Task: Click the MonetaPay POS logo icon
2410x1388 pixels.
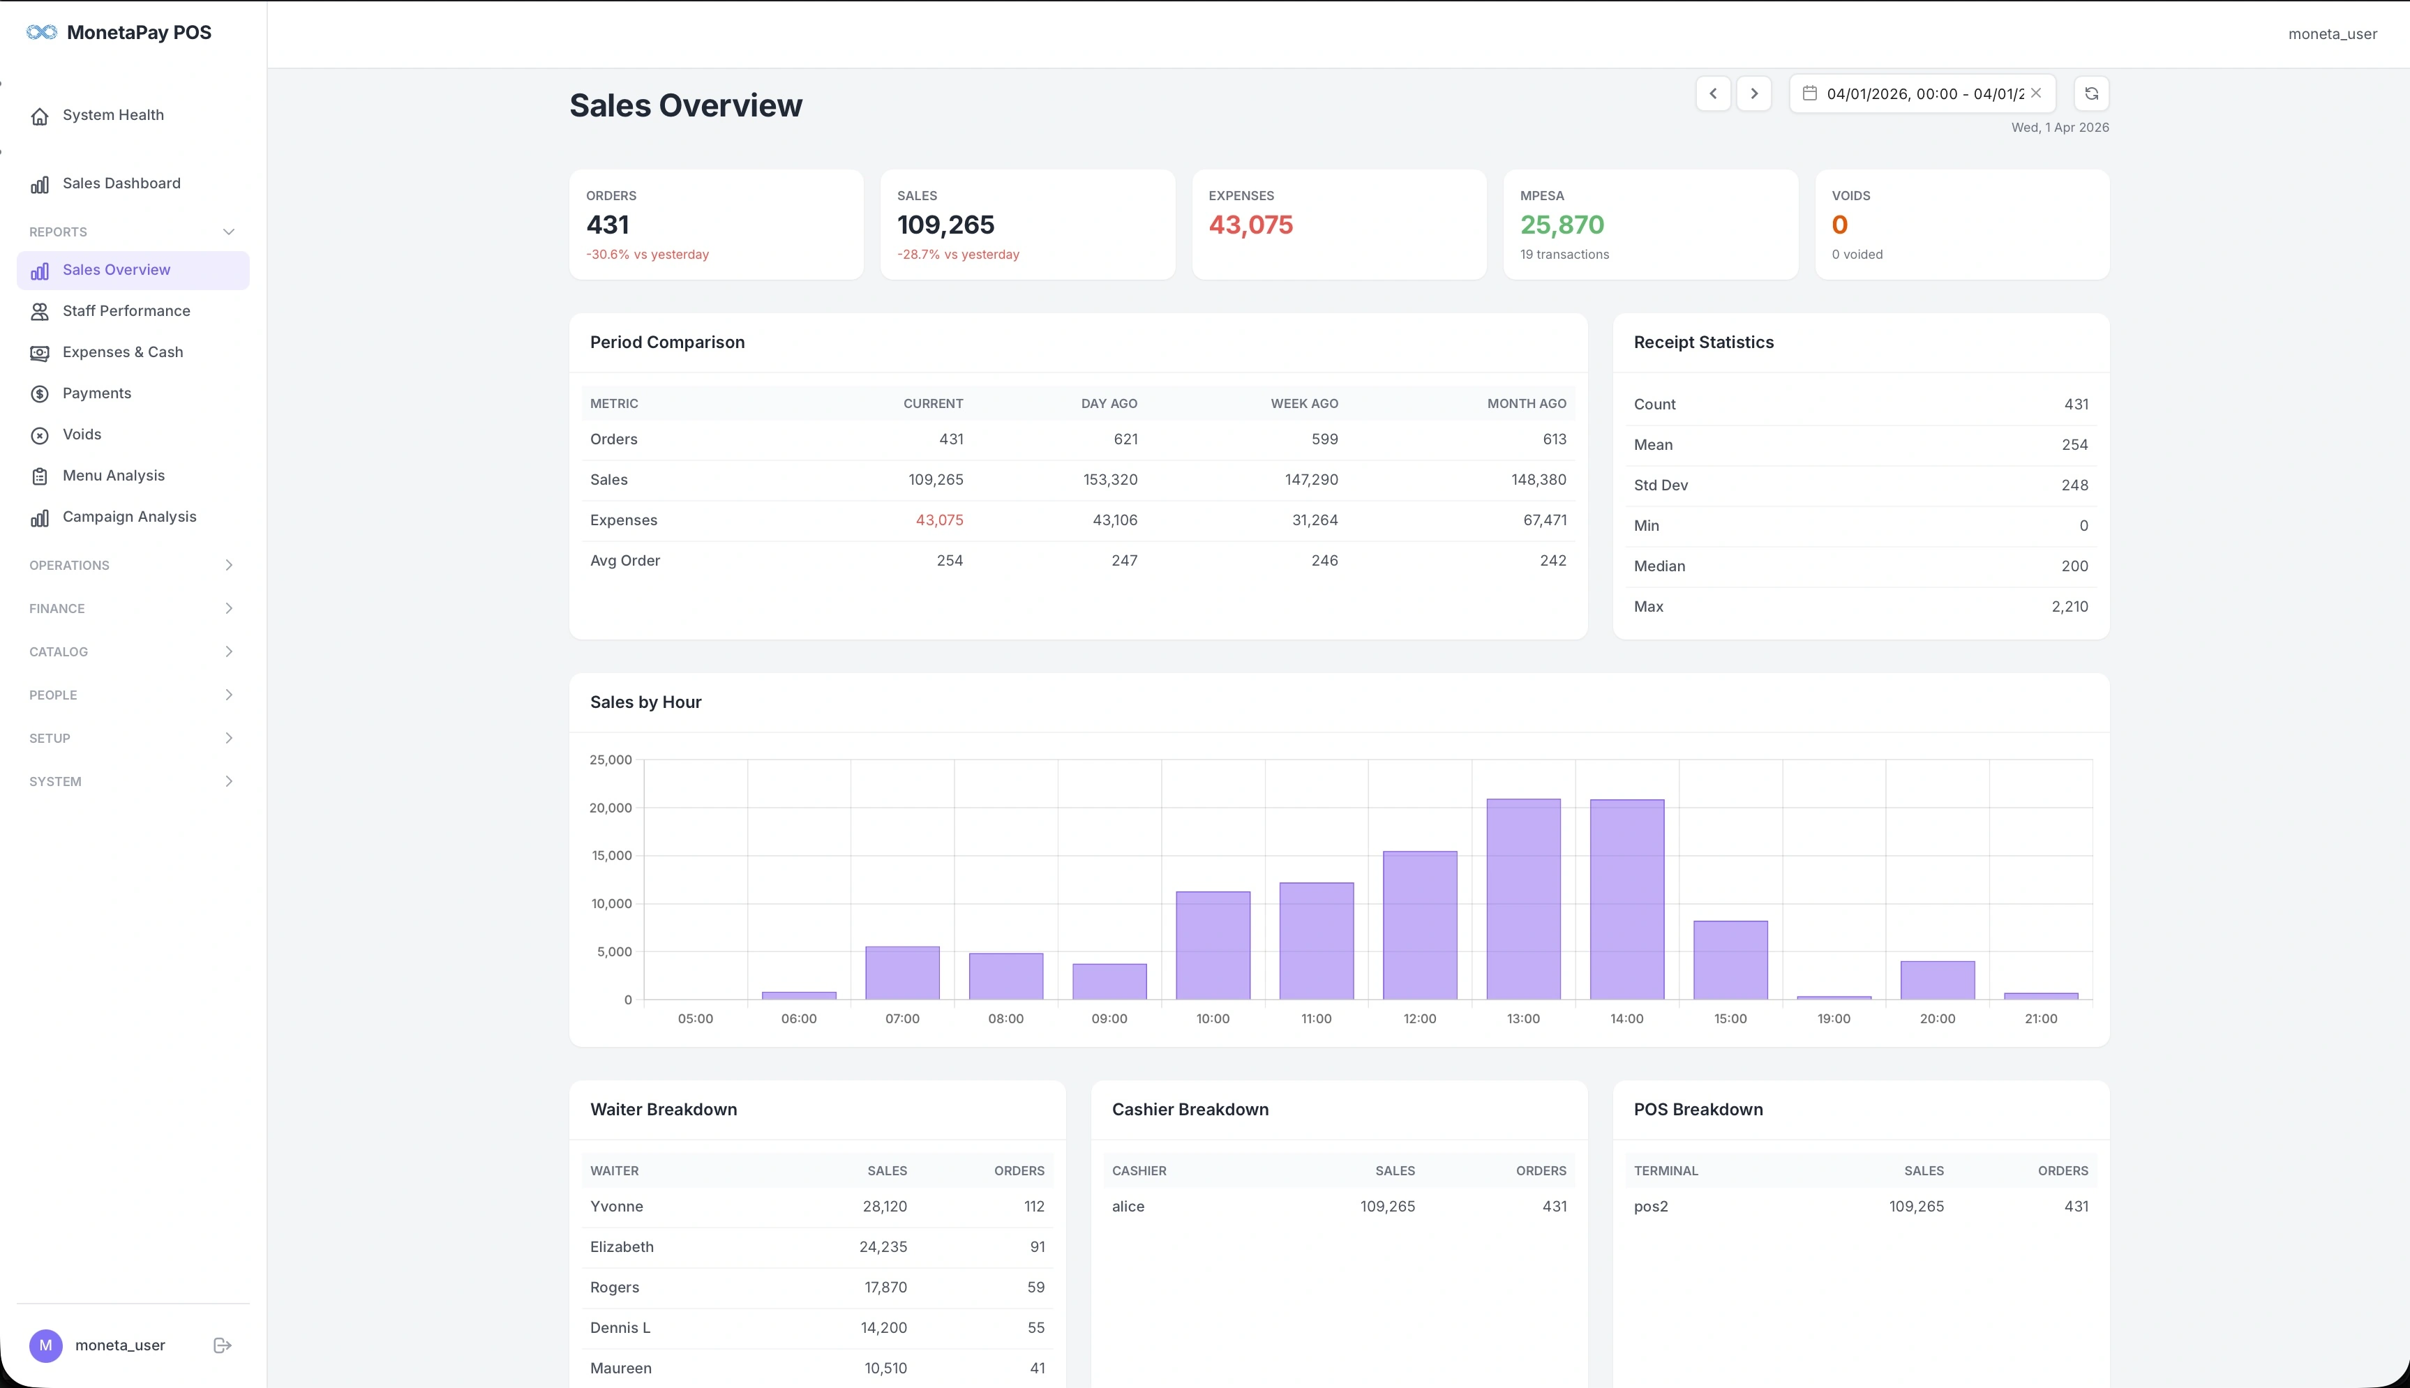Action: click(x=42, y=32)
